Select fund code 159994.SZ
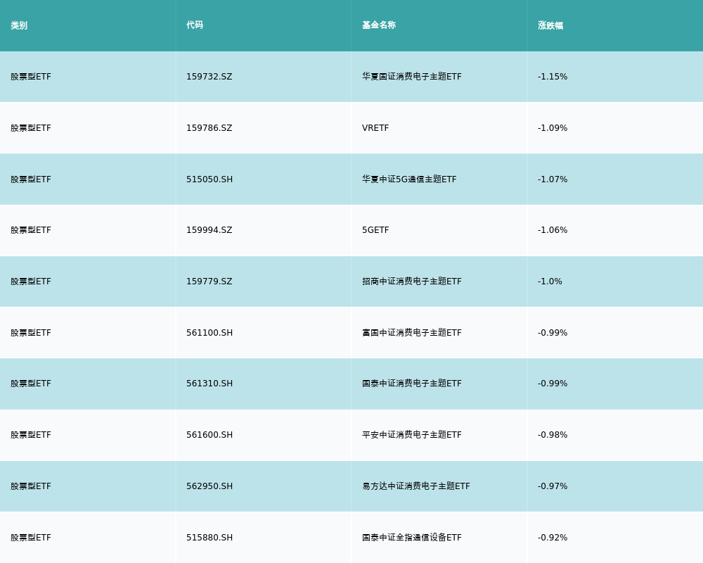Viewport: 703px width, 563px height. 209,230
